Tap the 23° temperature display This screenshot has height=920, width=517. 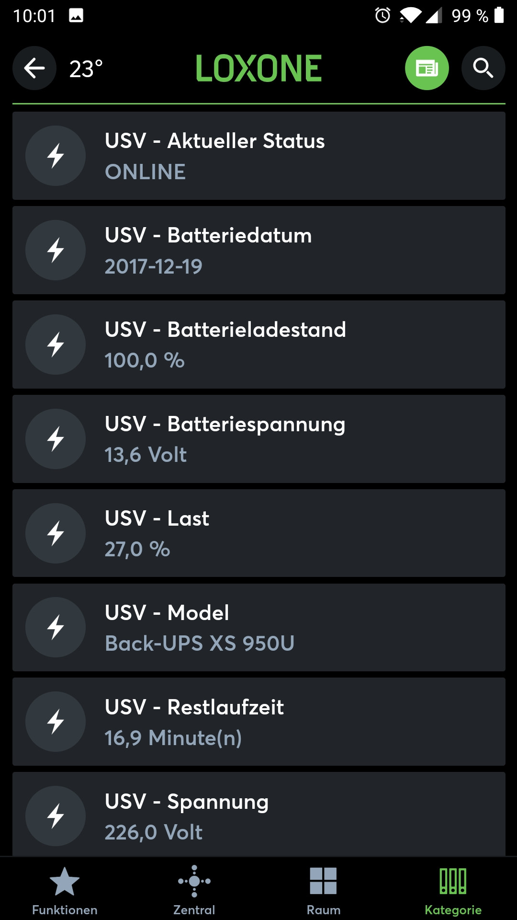click(86, 69)
